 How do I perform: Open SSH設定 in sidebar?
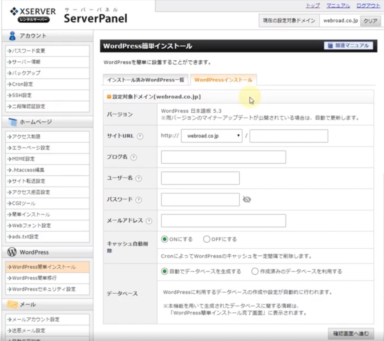click(x=47, y=95)
